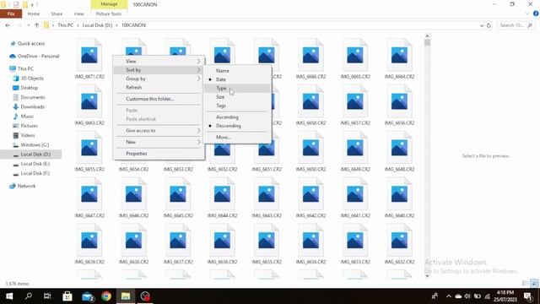Select the This PC icon in sidebar

pos(13,68)
